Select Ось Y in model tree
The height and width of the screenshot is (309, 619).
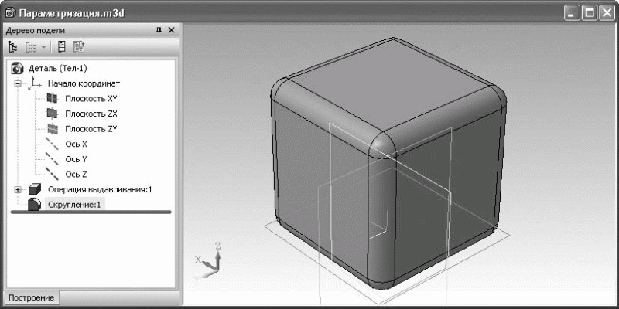76,159
